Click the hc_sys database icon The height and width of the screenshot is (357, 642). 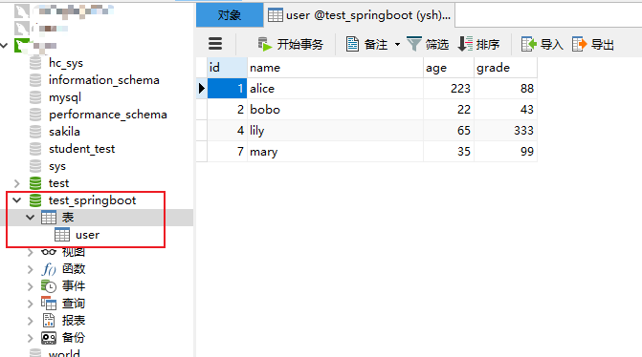coord(35,63)
